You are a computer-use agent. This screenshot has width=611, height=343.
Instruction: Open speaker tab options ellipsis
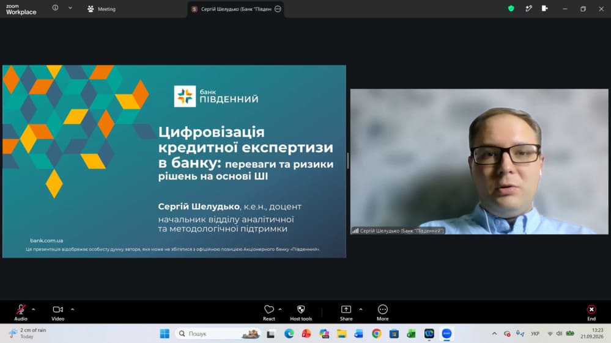point(278,9)
